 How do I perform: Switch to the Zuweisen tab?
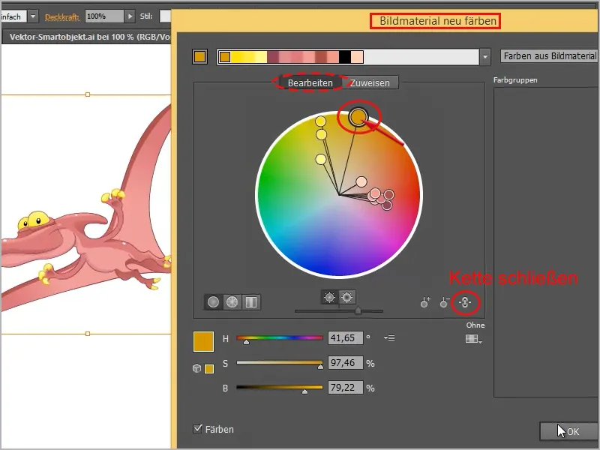coord(370,82)
